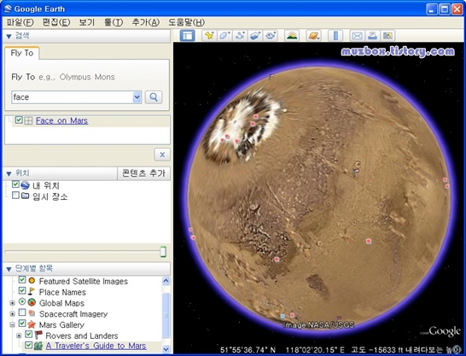This screenshot has height=356, width=466.
Task: Click the Temporary Places folder icon
Action: tap(26, 196)
